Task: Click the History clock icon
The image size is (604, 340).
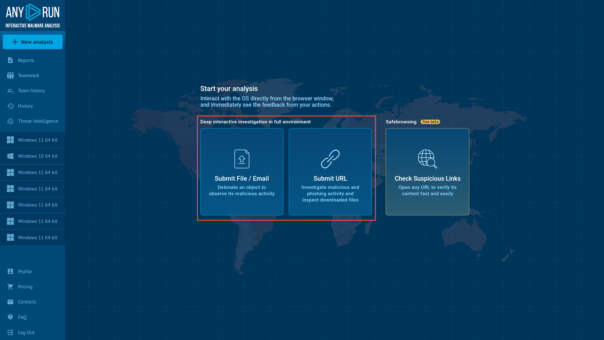Action: pyautogui.click(x=10, y=106)
